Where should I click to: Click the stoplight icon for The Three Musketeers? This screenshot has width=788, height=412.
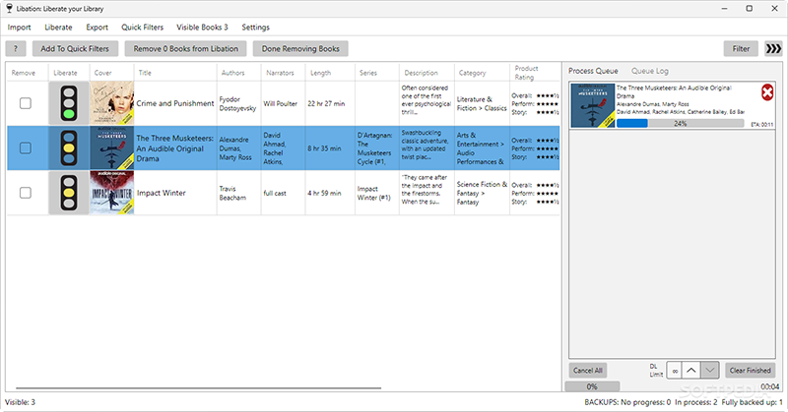point(69,148)
